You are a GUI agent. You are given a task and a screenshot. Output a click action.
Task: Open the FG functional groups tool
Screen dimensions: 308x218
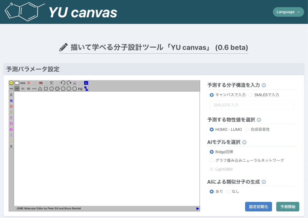click(80, 89)
